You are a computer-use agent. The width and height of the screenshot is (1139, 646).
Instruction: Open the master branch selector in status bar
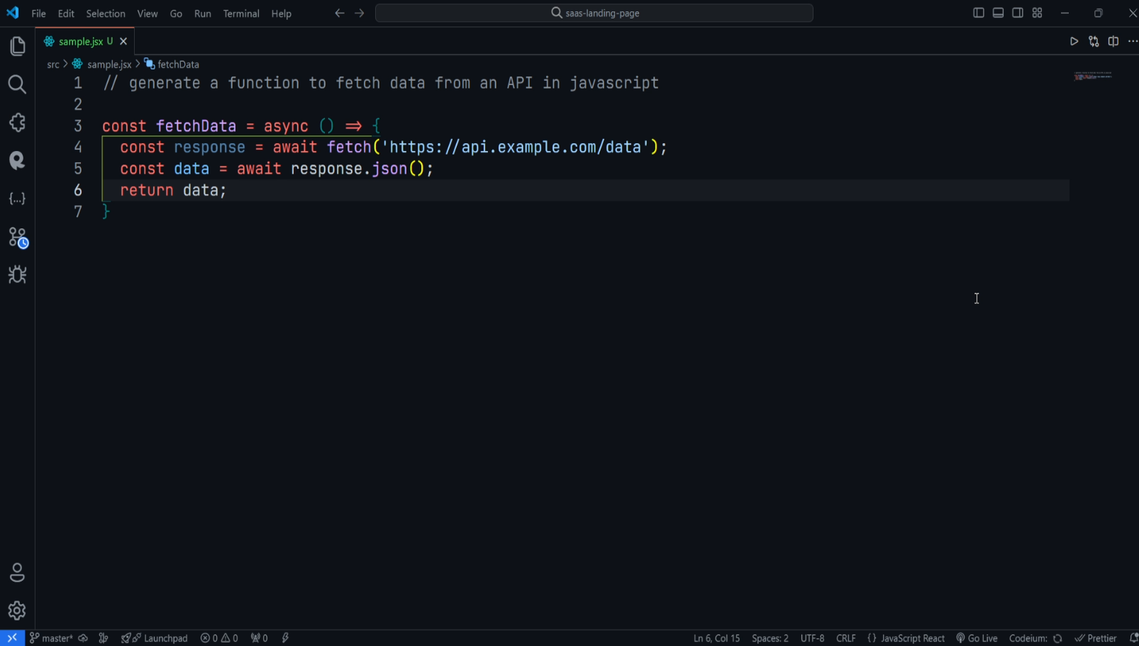pos(51,638)
